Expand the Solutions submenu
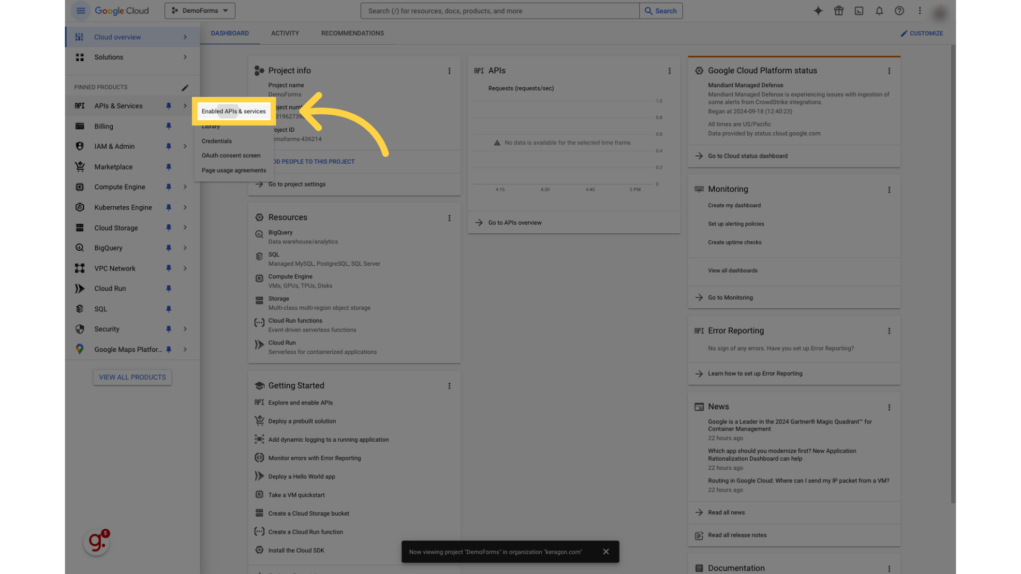This screenshot has width=1021, height=574. 185,57
